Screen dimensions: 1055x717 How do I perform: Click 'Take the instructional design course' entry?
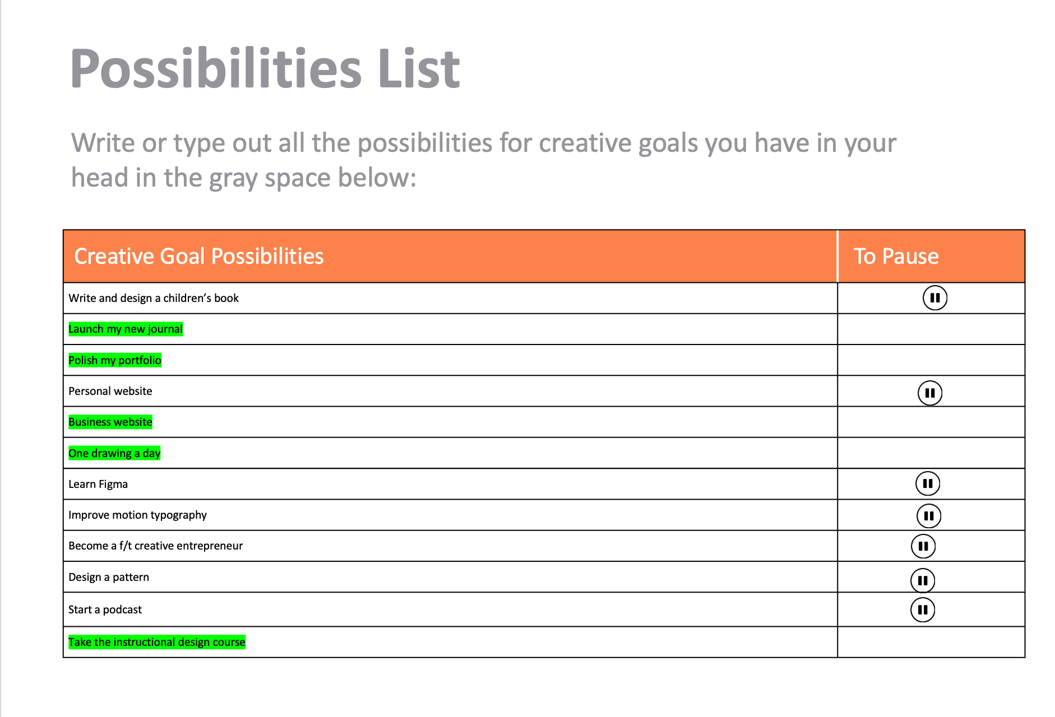click(x=157, y=642)
